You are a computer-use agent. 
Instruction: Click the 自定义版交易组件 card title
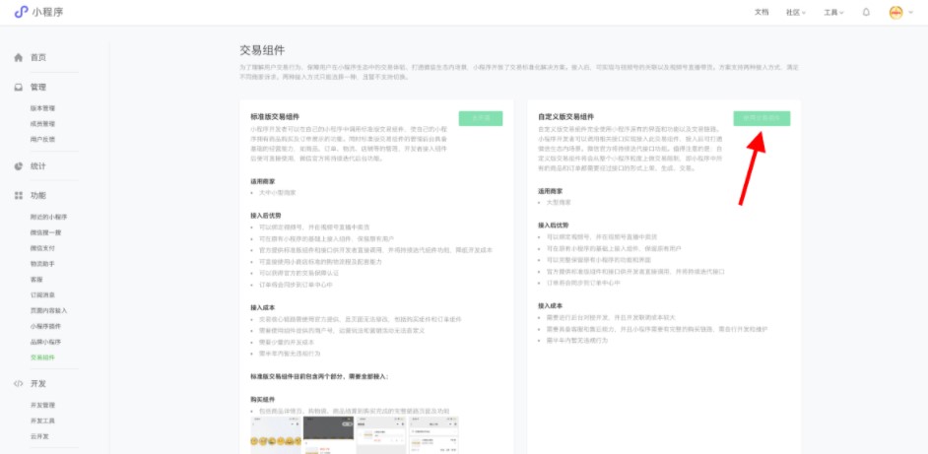pyautogui.click(x=565, y=117)
